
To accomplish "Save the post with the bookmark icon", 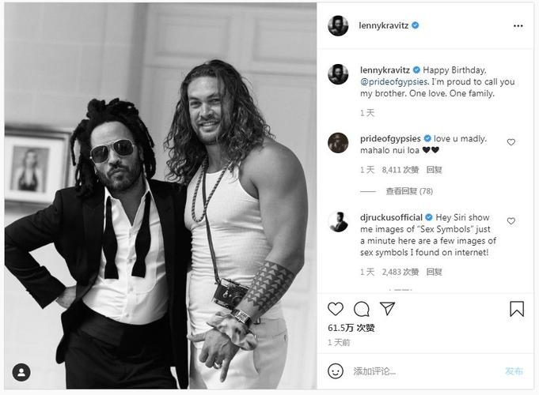I will [517, 309].
